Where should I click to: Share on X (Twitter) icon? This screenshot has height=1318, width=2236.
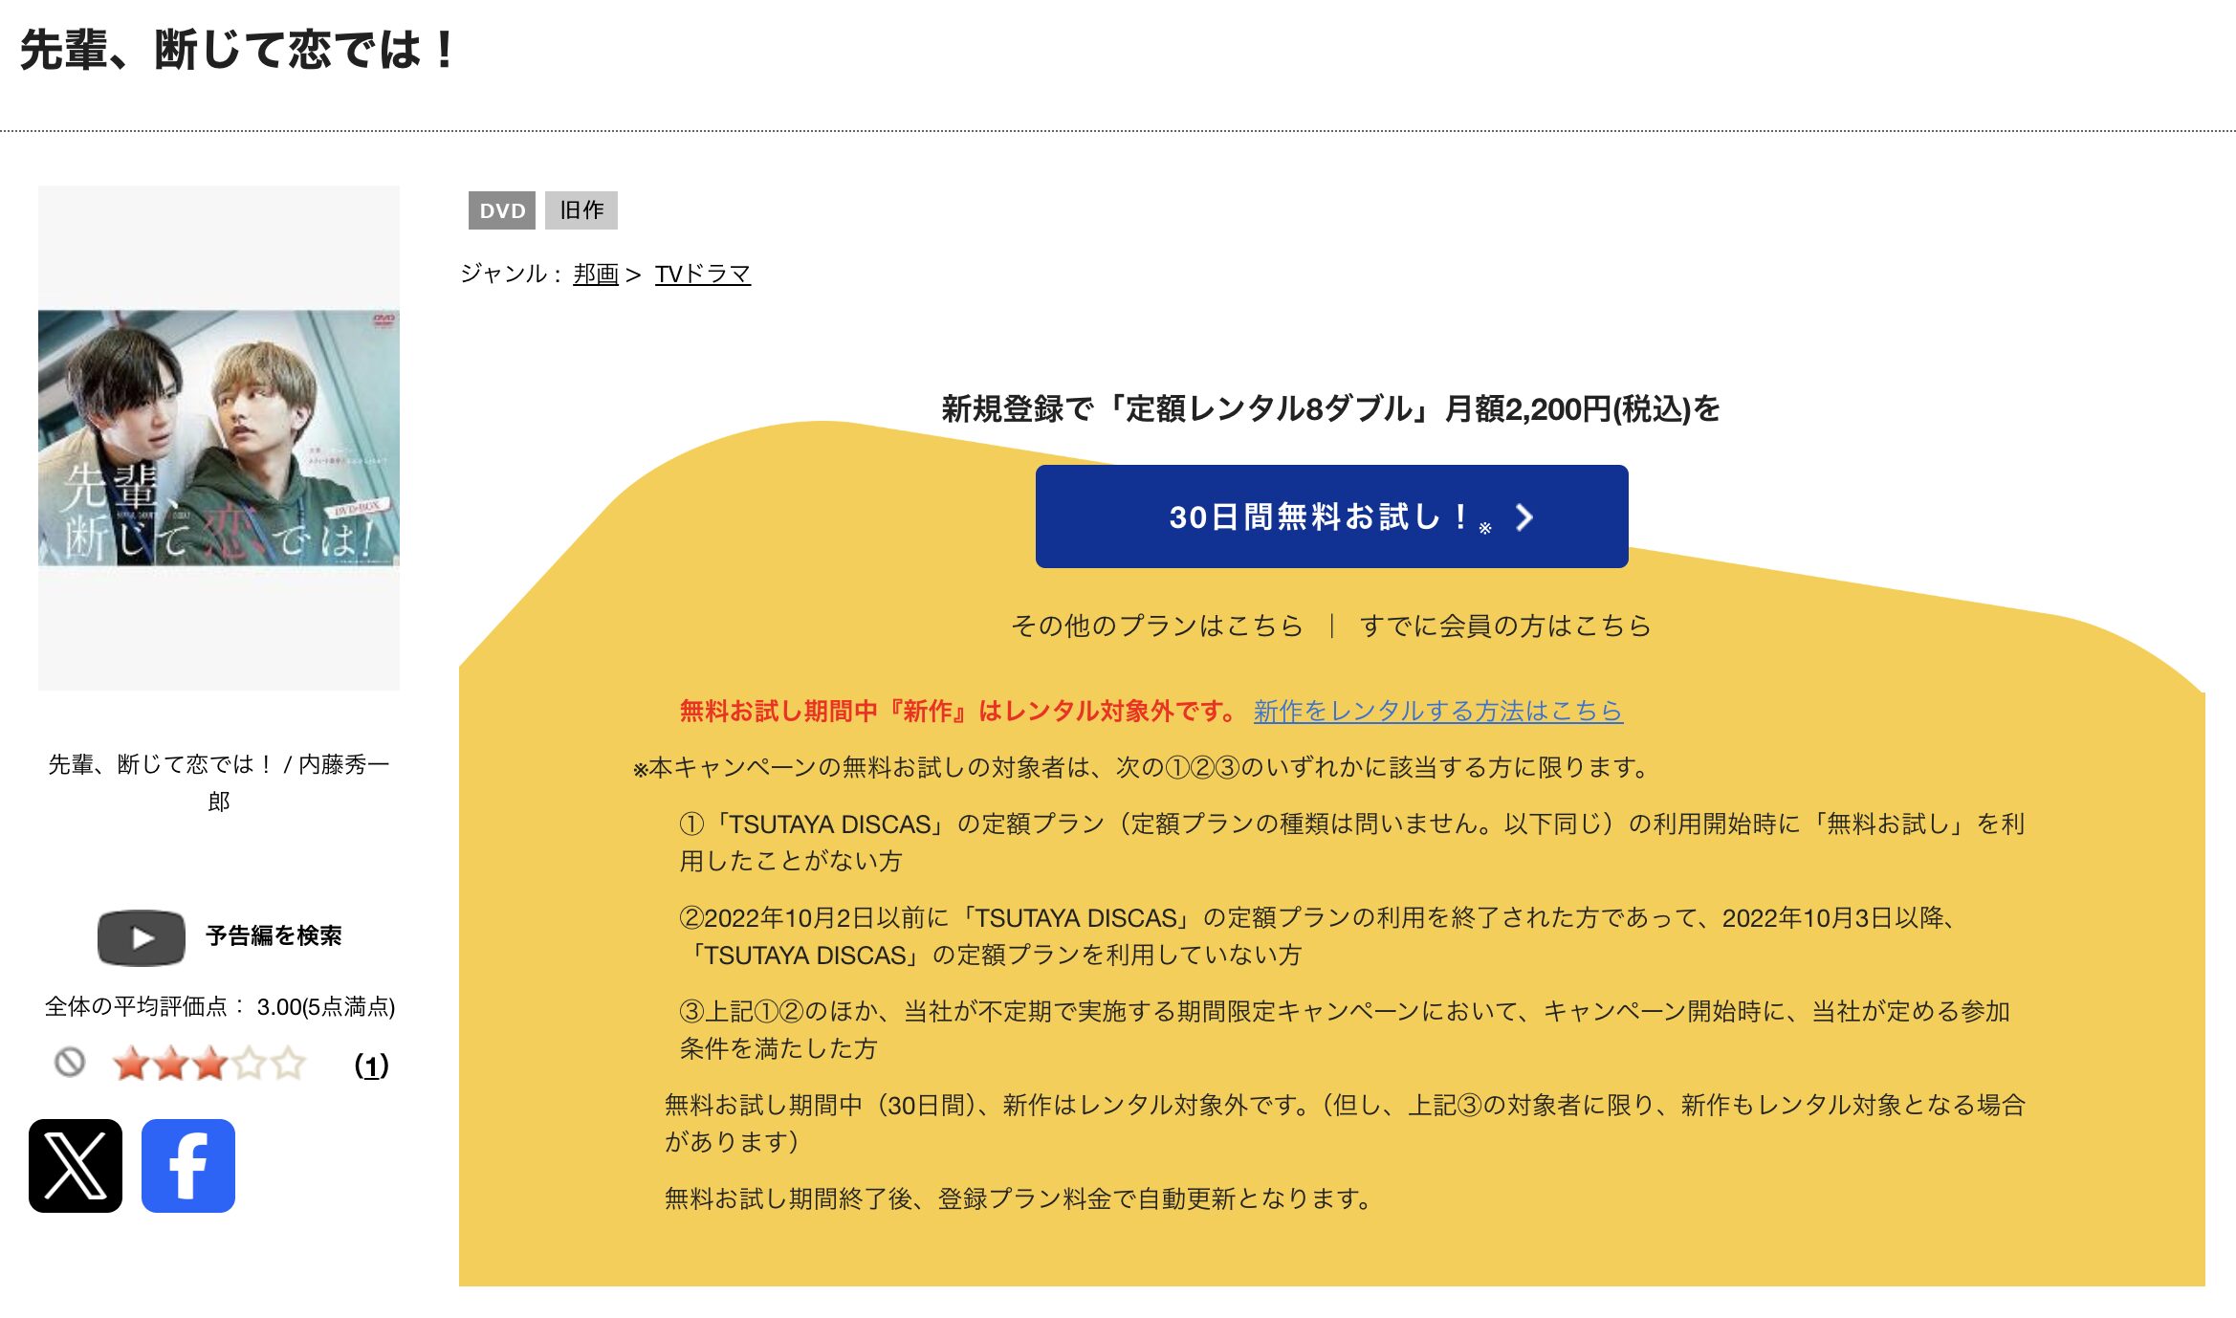[76, 1165]
